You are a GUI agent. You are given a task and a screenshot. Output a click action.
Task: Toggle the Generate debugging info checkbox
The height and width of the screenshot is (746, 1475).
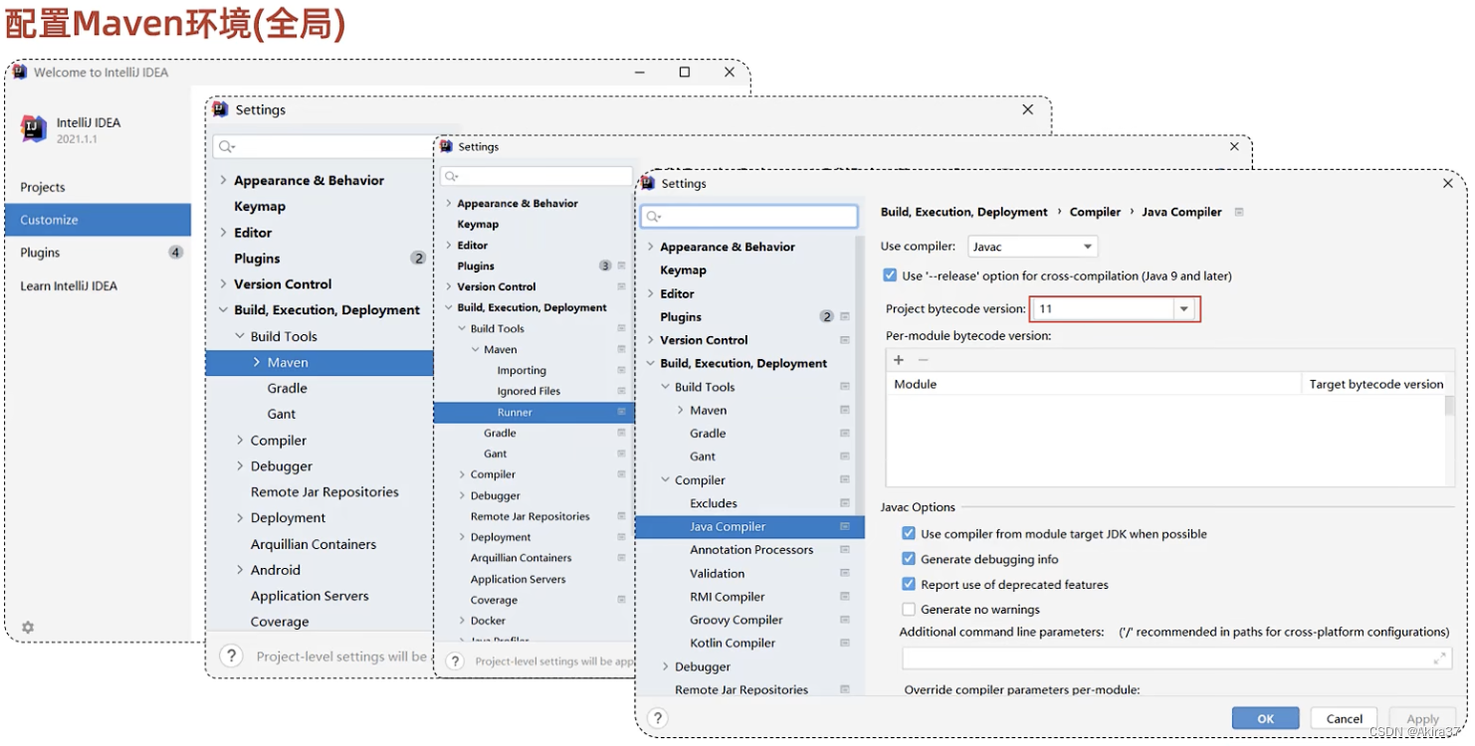(x=909, y=559)
